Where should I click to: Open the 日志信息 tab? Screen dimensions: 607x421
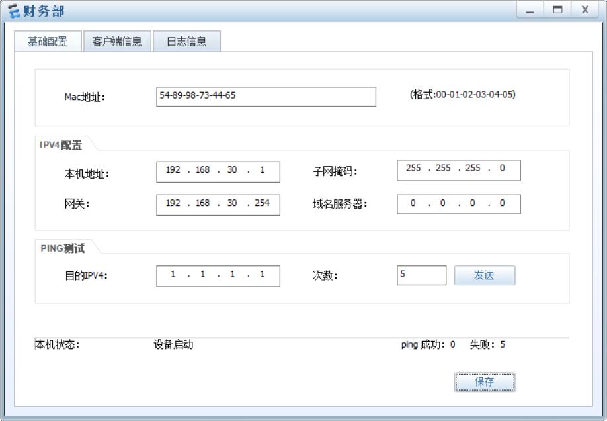186,42
